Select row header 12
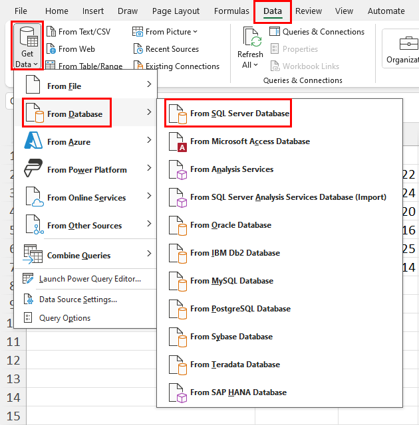 pos(13,361)
